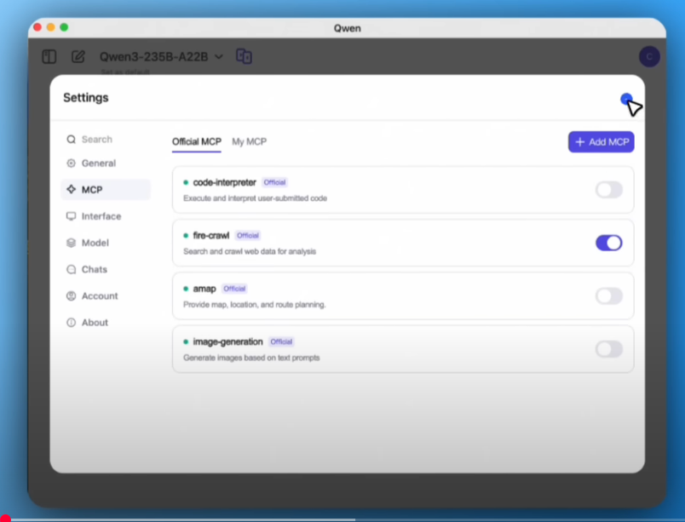Open Model settings
The height and width of the screenshot is (522, 685).
tap(106, 243)
